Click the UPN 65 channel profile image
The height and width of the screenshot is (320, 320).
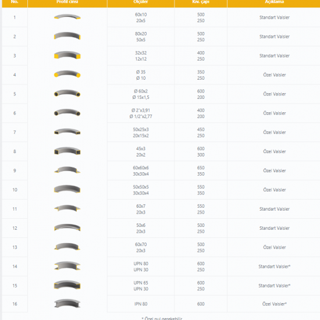(x=67, y=285)
